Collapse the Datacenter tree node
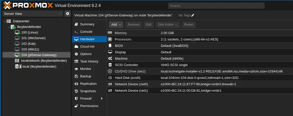The width and height of the screenshot is (293, 116). click(x=5, y=21)
